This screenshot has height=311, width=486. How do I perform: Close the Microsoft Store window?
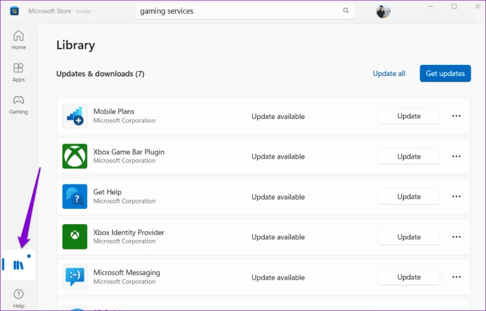pos(477,6)
